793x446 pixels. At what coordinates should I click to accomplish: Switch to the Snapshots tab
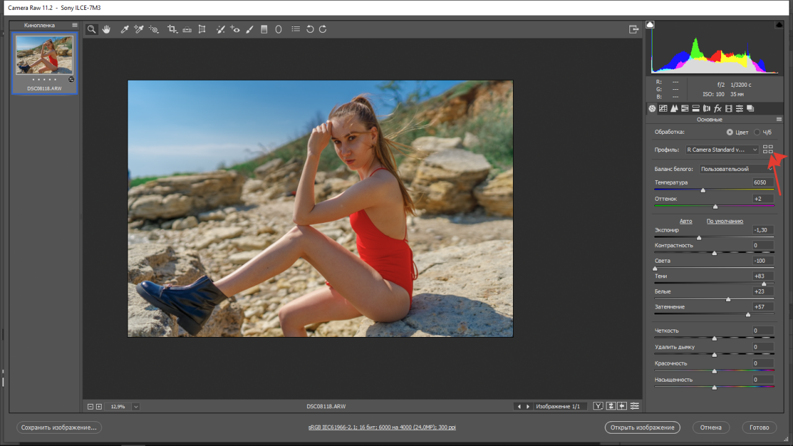pos(750,108)
